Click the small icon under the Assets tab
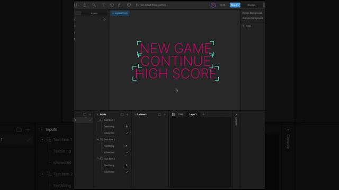339x190 pixels. 104,20
